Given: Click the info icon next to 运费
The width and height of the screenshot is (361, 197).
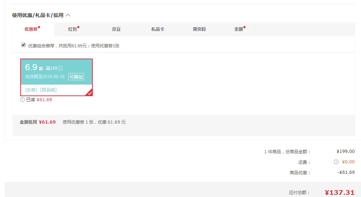Looking at the screenshot, I should [x=336, y=162].
